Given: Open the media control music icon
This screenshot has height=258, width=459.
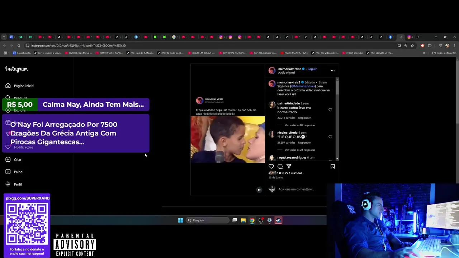Looking at the screenshot, I should pos(440,46).
